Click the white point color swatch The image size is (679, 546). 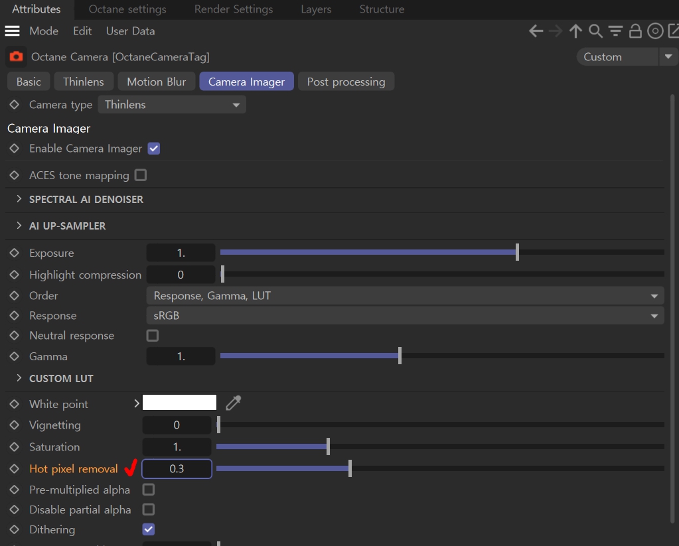click(179, 402)
